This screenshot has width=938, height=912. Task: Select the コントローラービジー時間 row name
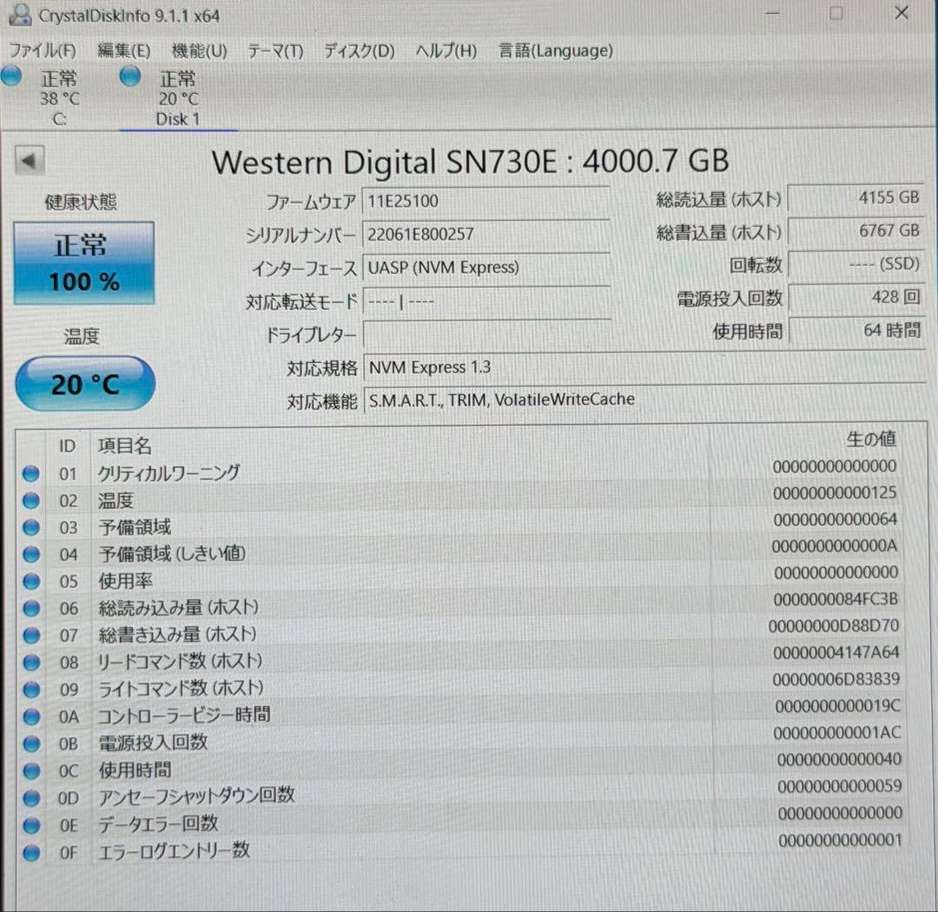tap(183, 715)
